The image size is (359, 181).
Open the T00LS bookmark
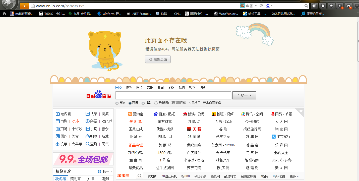(x=52, y=14)
